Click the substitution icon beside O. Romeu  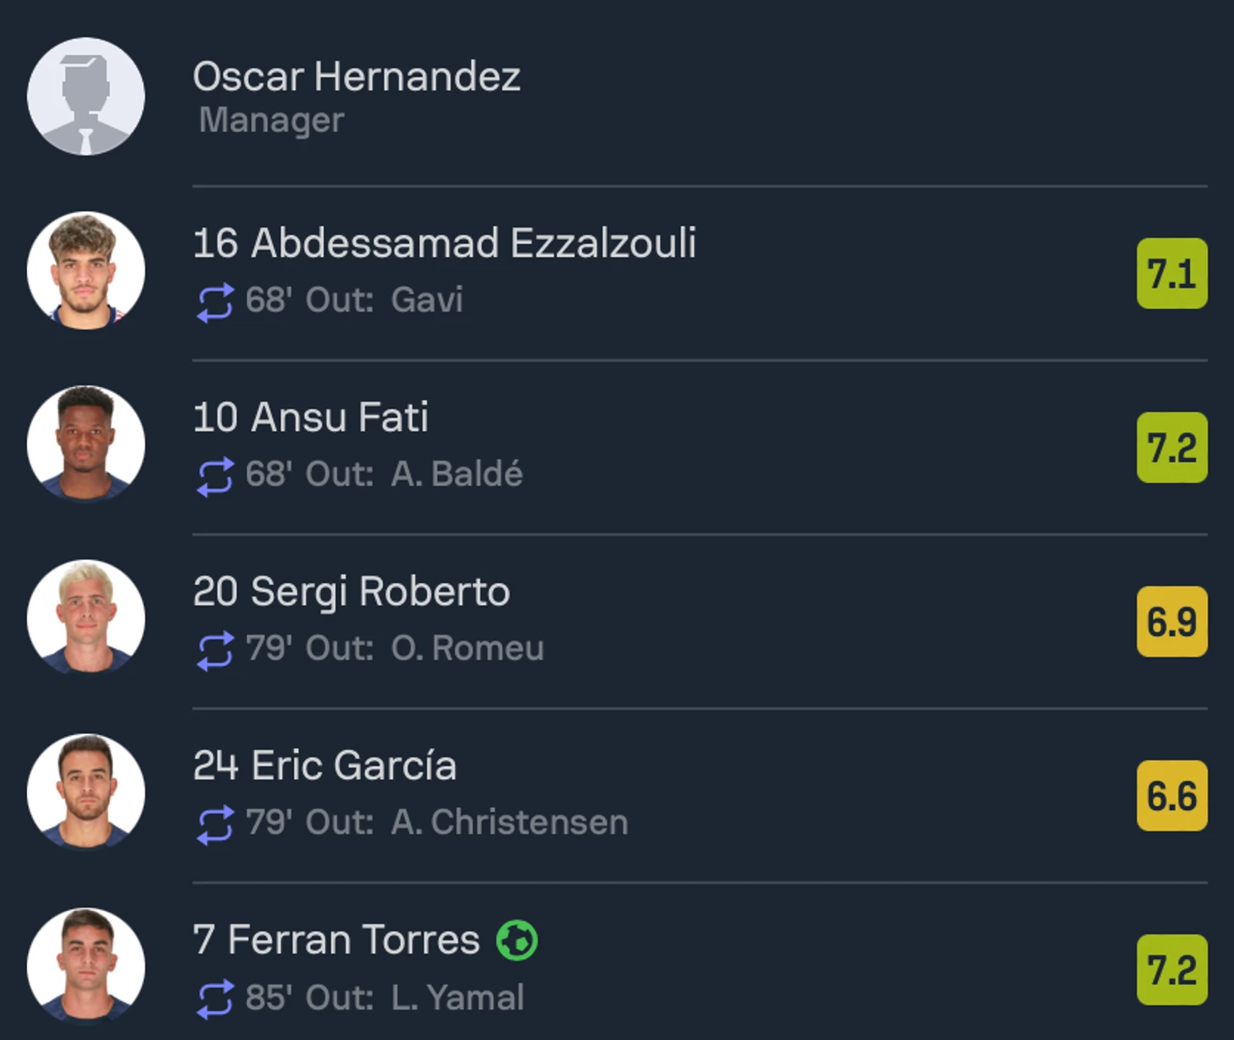click(215, 650)
